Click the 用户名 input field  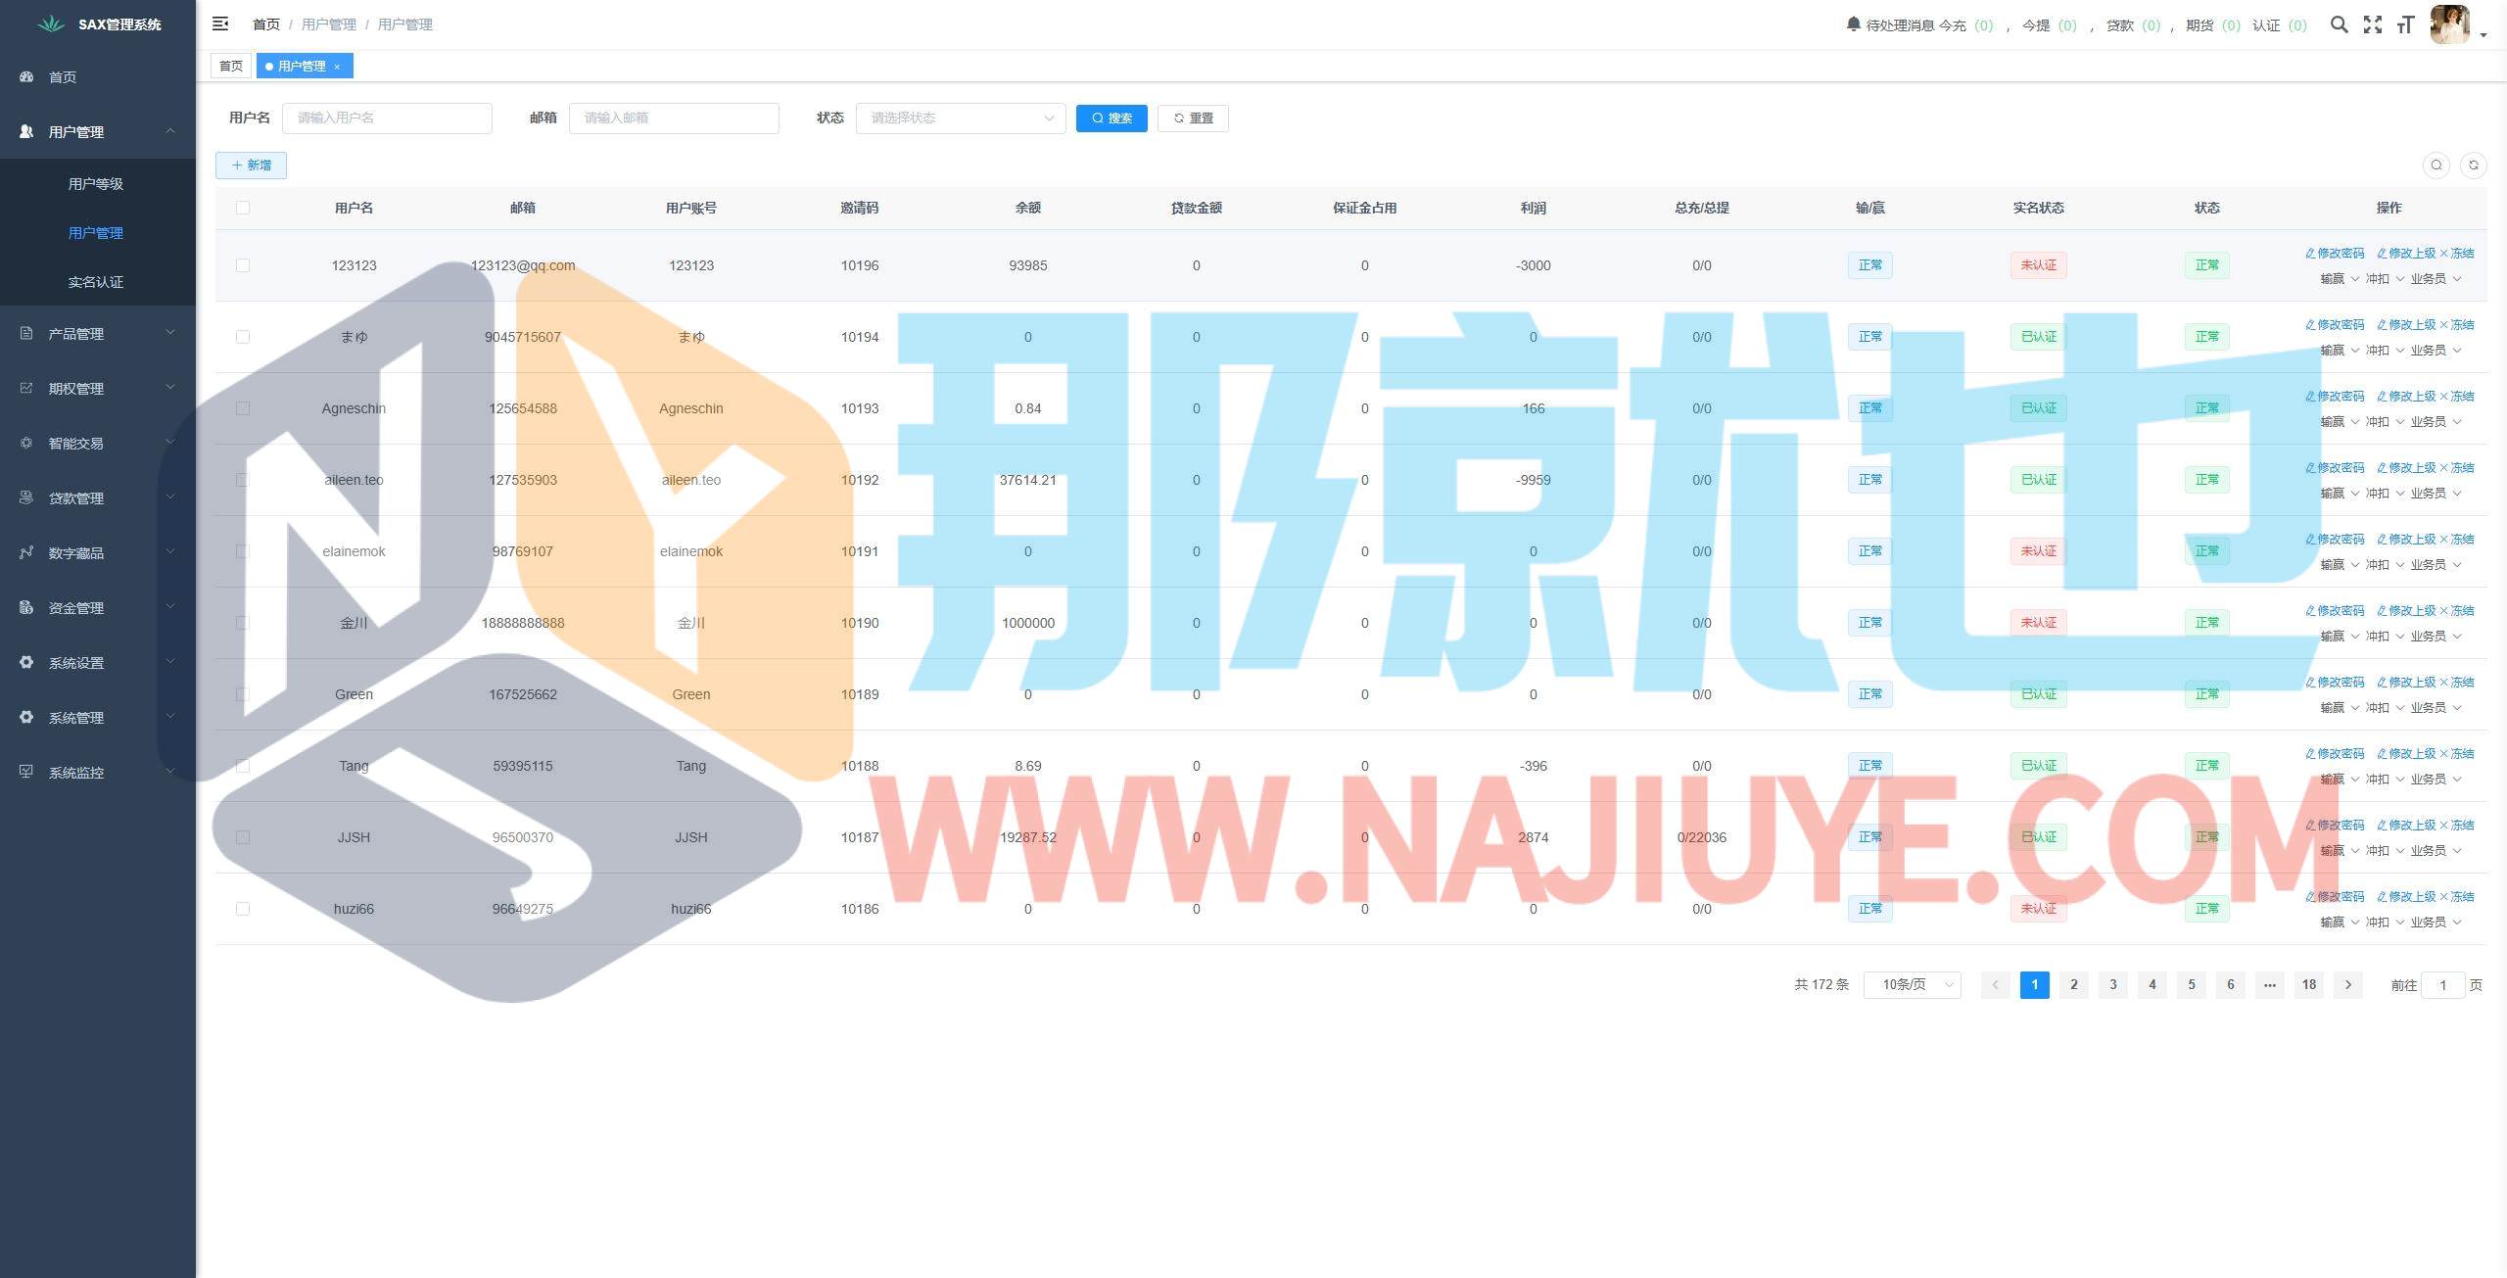(x=387, y=118)
